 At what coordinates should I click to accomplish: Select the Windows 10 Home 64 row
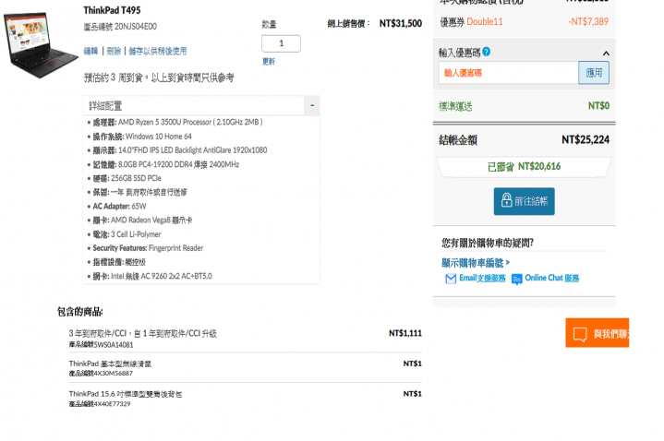click(x=139, y=137)
